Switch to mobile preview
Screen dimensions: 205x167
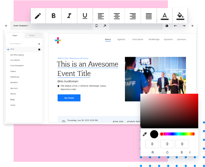pos(96,26)
